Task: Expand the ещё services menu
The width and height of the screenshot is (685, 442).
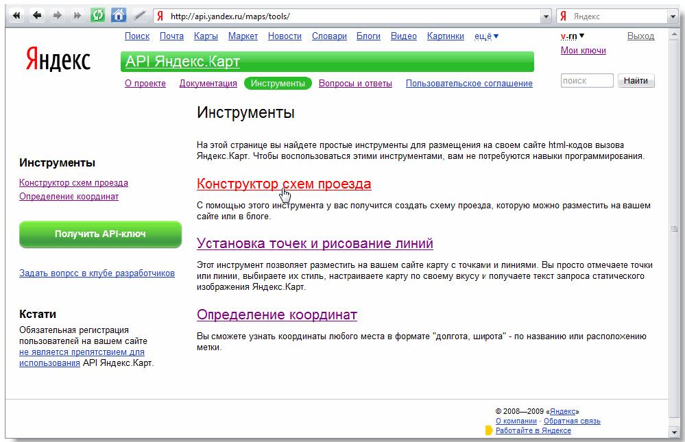Action: pos(486,36)
